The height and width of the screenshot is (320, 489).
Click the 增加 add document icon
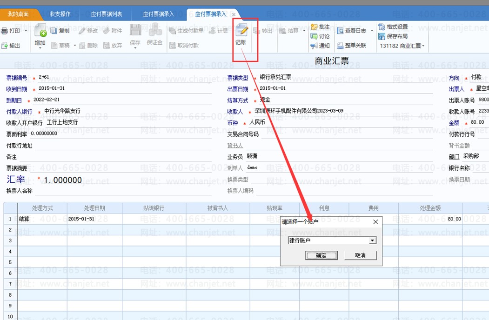point(40,30)
